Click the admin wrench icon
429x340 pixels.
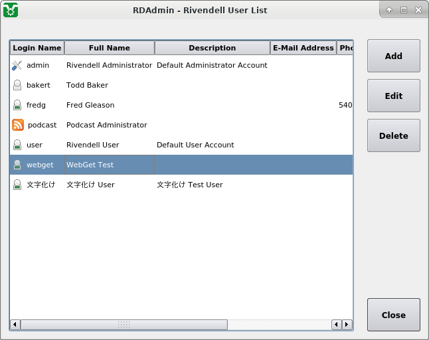coord(17,65)
